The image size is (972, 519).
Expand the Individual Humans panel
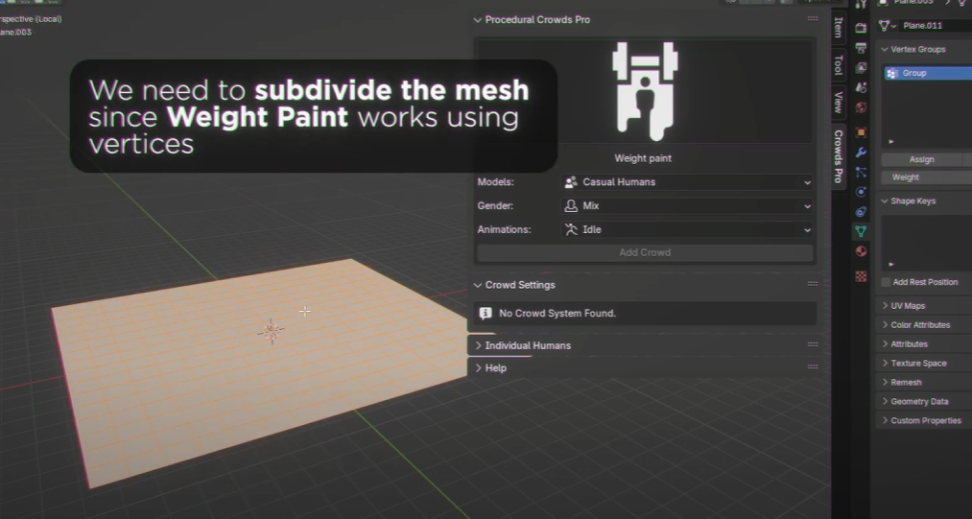pyautogui.click(x=527, y=345)
